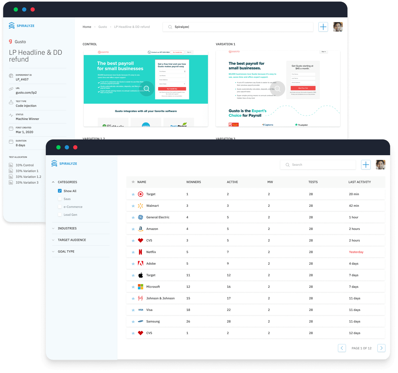Go to Home in the breadcrumb
The height and width of the screenshot is (373, 398).
tap(87, 27)
